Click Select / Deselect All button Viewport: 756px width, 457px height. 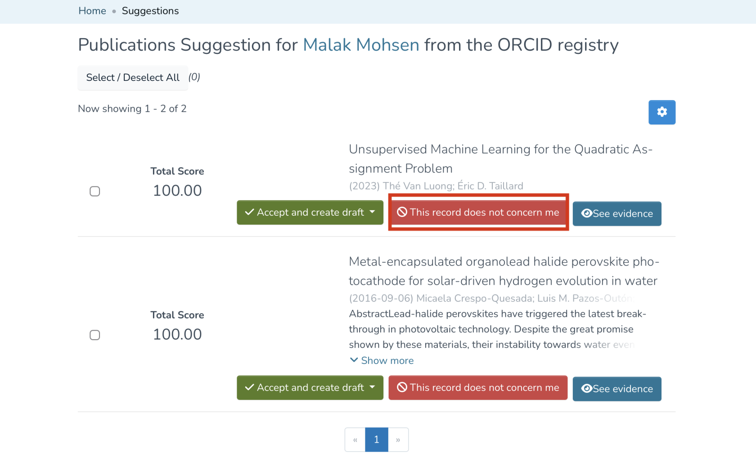[133, 77]
